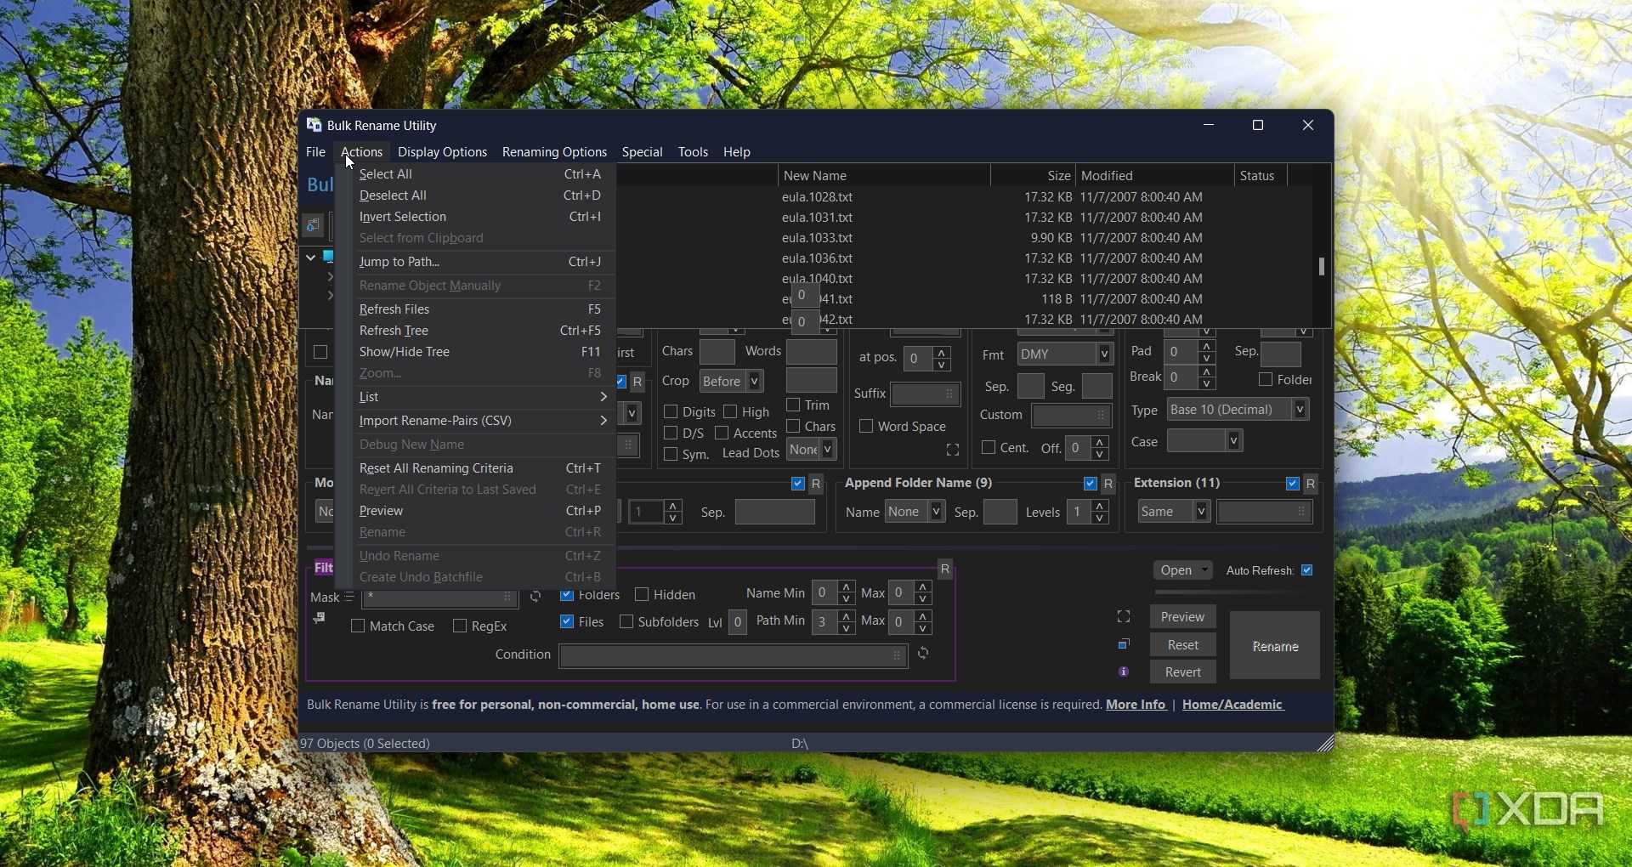Choose Invert Selection in the Actions menu
Image resolution: width=1632 pixels, height=867 pixels.
(483, 217)
